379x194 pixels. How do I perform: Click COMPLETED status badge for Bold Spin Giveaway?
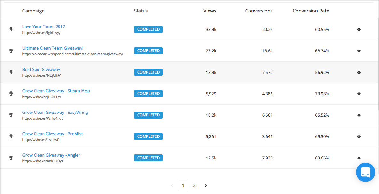148,72
